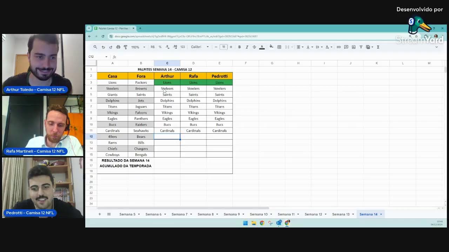This screenshot has width=449, height=252.
Task: Click the font size field showing 11
Action: [x=223, y=47]
